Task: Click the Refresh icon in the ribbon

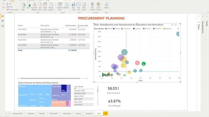Action: pyautogui.click(x=66, y=6)
